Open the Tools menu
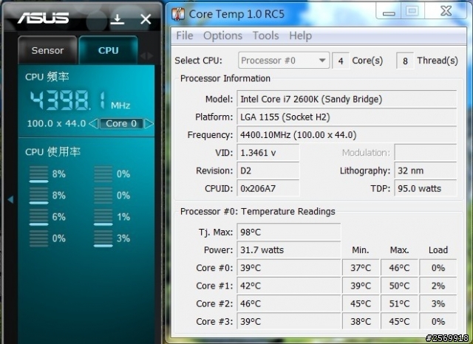Screen dimensions: 473x344 pyautogui.click(x=265, y=35)
